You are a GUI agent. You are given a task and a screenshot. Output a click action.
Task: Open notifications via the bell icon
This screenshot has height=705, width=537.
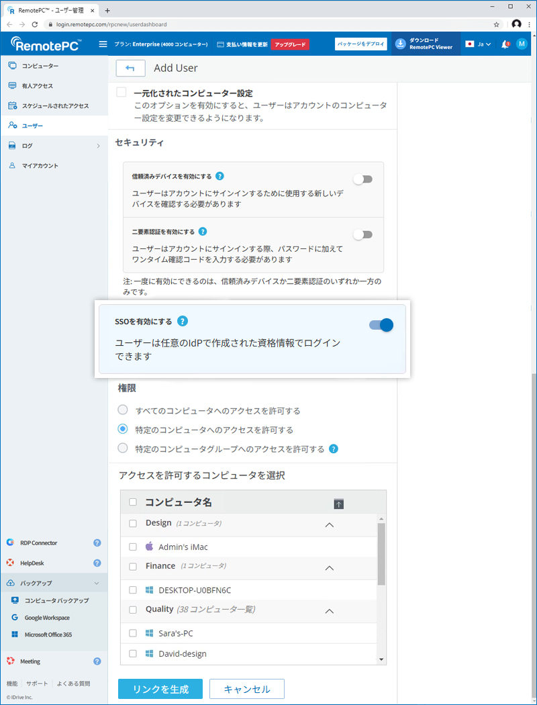[x=505, y=44]
